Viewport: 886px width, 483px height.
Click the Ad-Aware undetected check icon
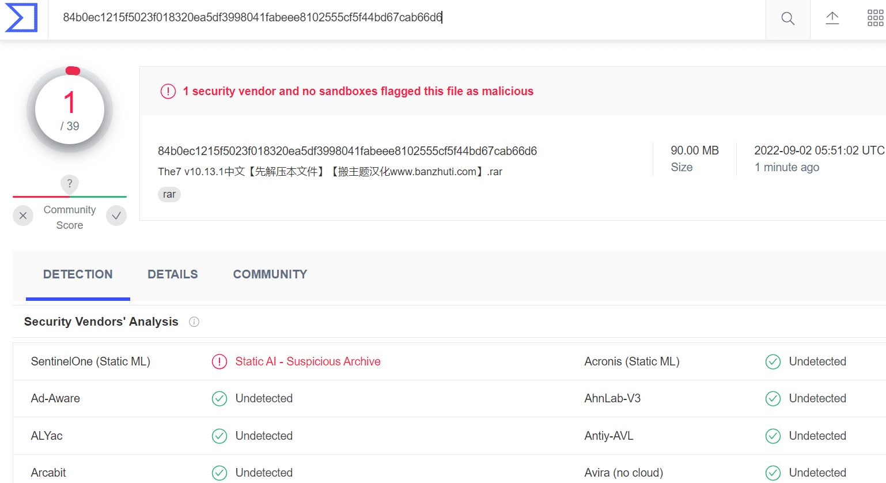tap(219, 398)
